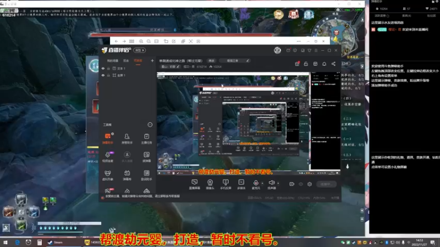Select first tab in danmaku helper window
Image resolution: width=440 pixels, height=247 pixels.
pos(382,16)
